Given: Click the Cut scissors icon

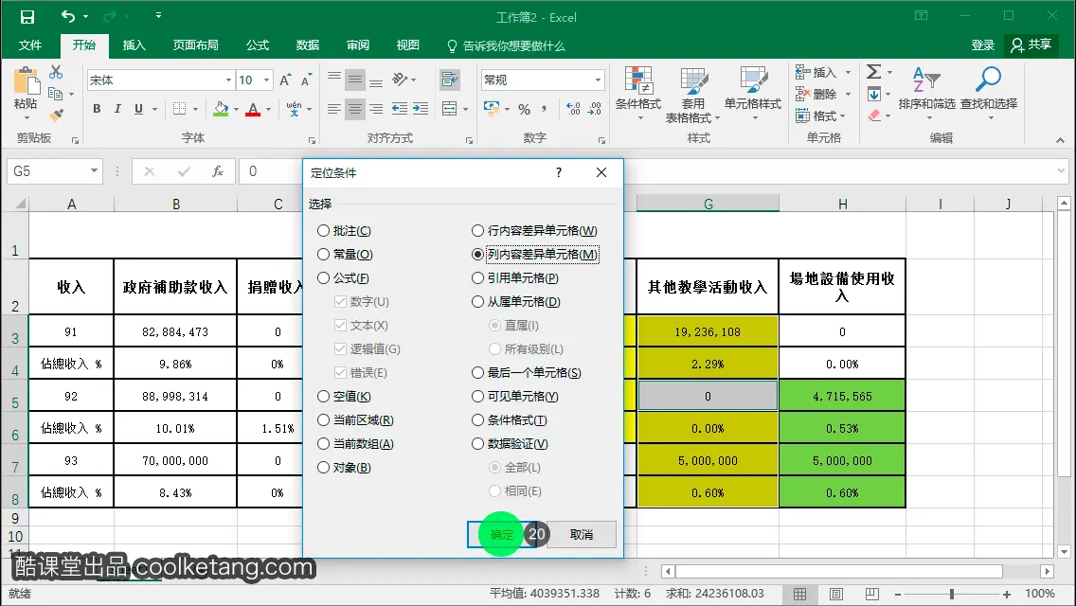Looking at the screenshot, I should coord(56,71).
